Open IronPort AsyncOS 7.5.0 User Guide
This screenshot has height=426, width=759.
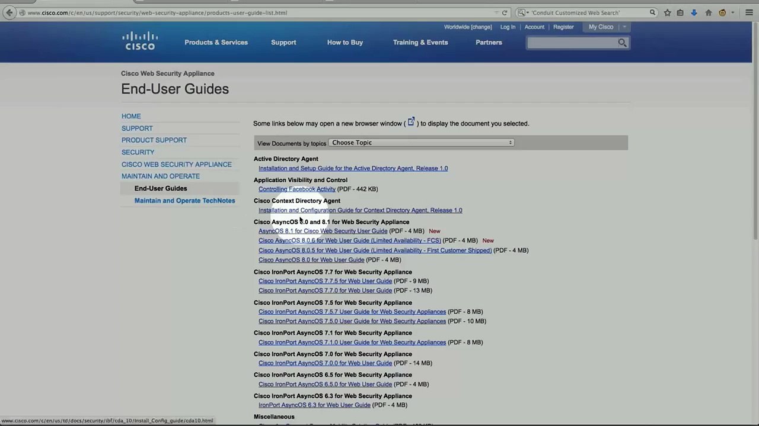pyautogui.click(x=352, y=321)
